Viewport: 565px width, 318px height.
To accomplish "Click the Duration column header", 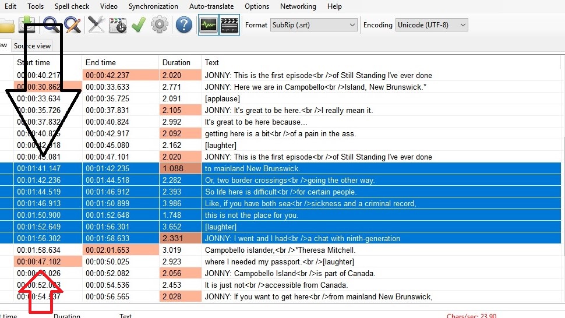I will click(x=180, y=62).
